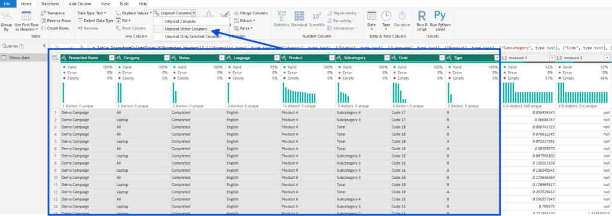Open the Help tab

[143, 4]
